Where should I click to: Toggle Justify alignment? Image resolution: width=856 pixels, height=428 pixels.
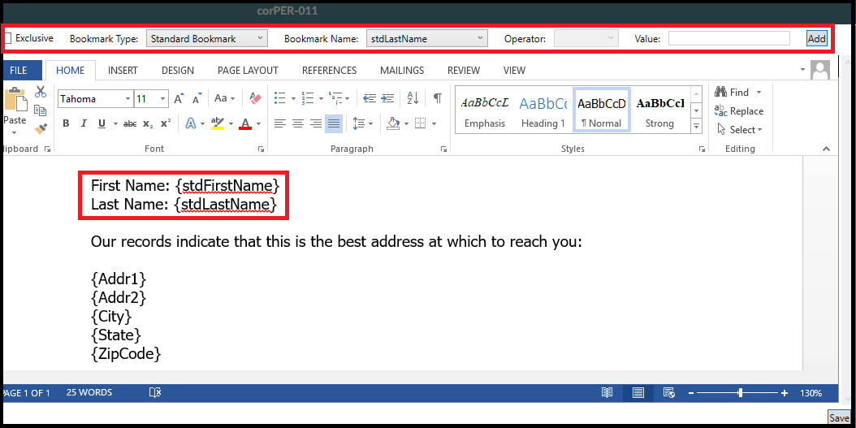tap(334, 124)
